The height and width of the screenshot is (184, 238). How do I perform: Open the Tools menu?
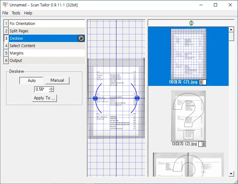click(16, 13)
